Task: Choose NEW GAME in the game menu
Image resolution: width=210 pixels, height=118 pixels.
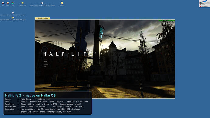Action: tap(45, 61)
